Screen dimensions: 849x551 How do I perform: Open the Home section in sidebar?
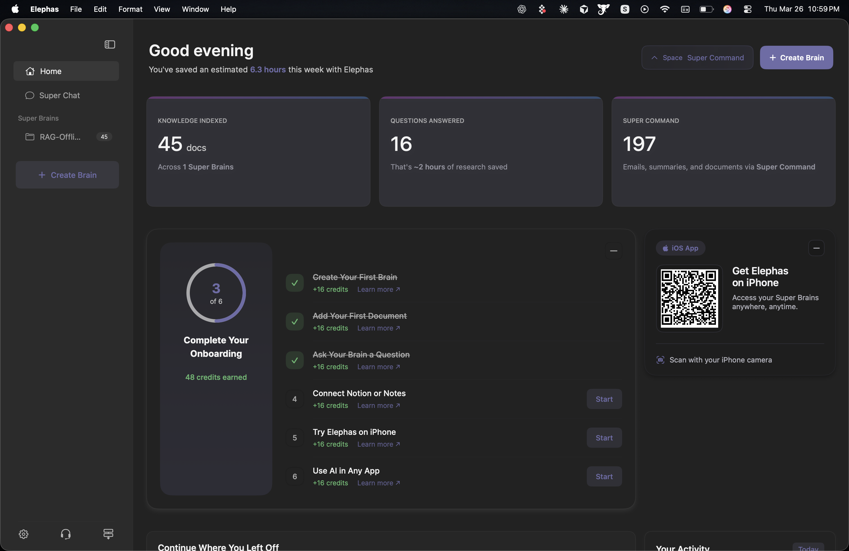click(66, 71)
